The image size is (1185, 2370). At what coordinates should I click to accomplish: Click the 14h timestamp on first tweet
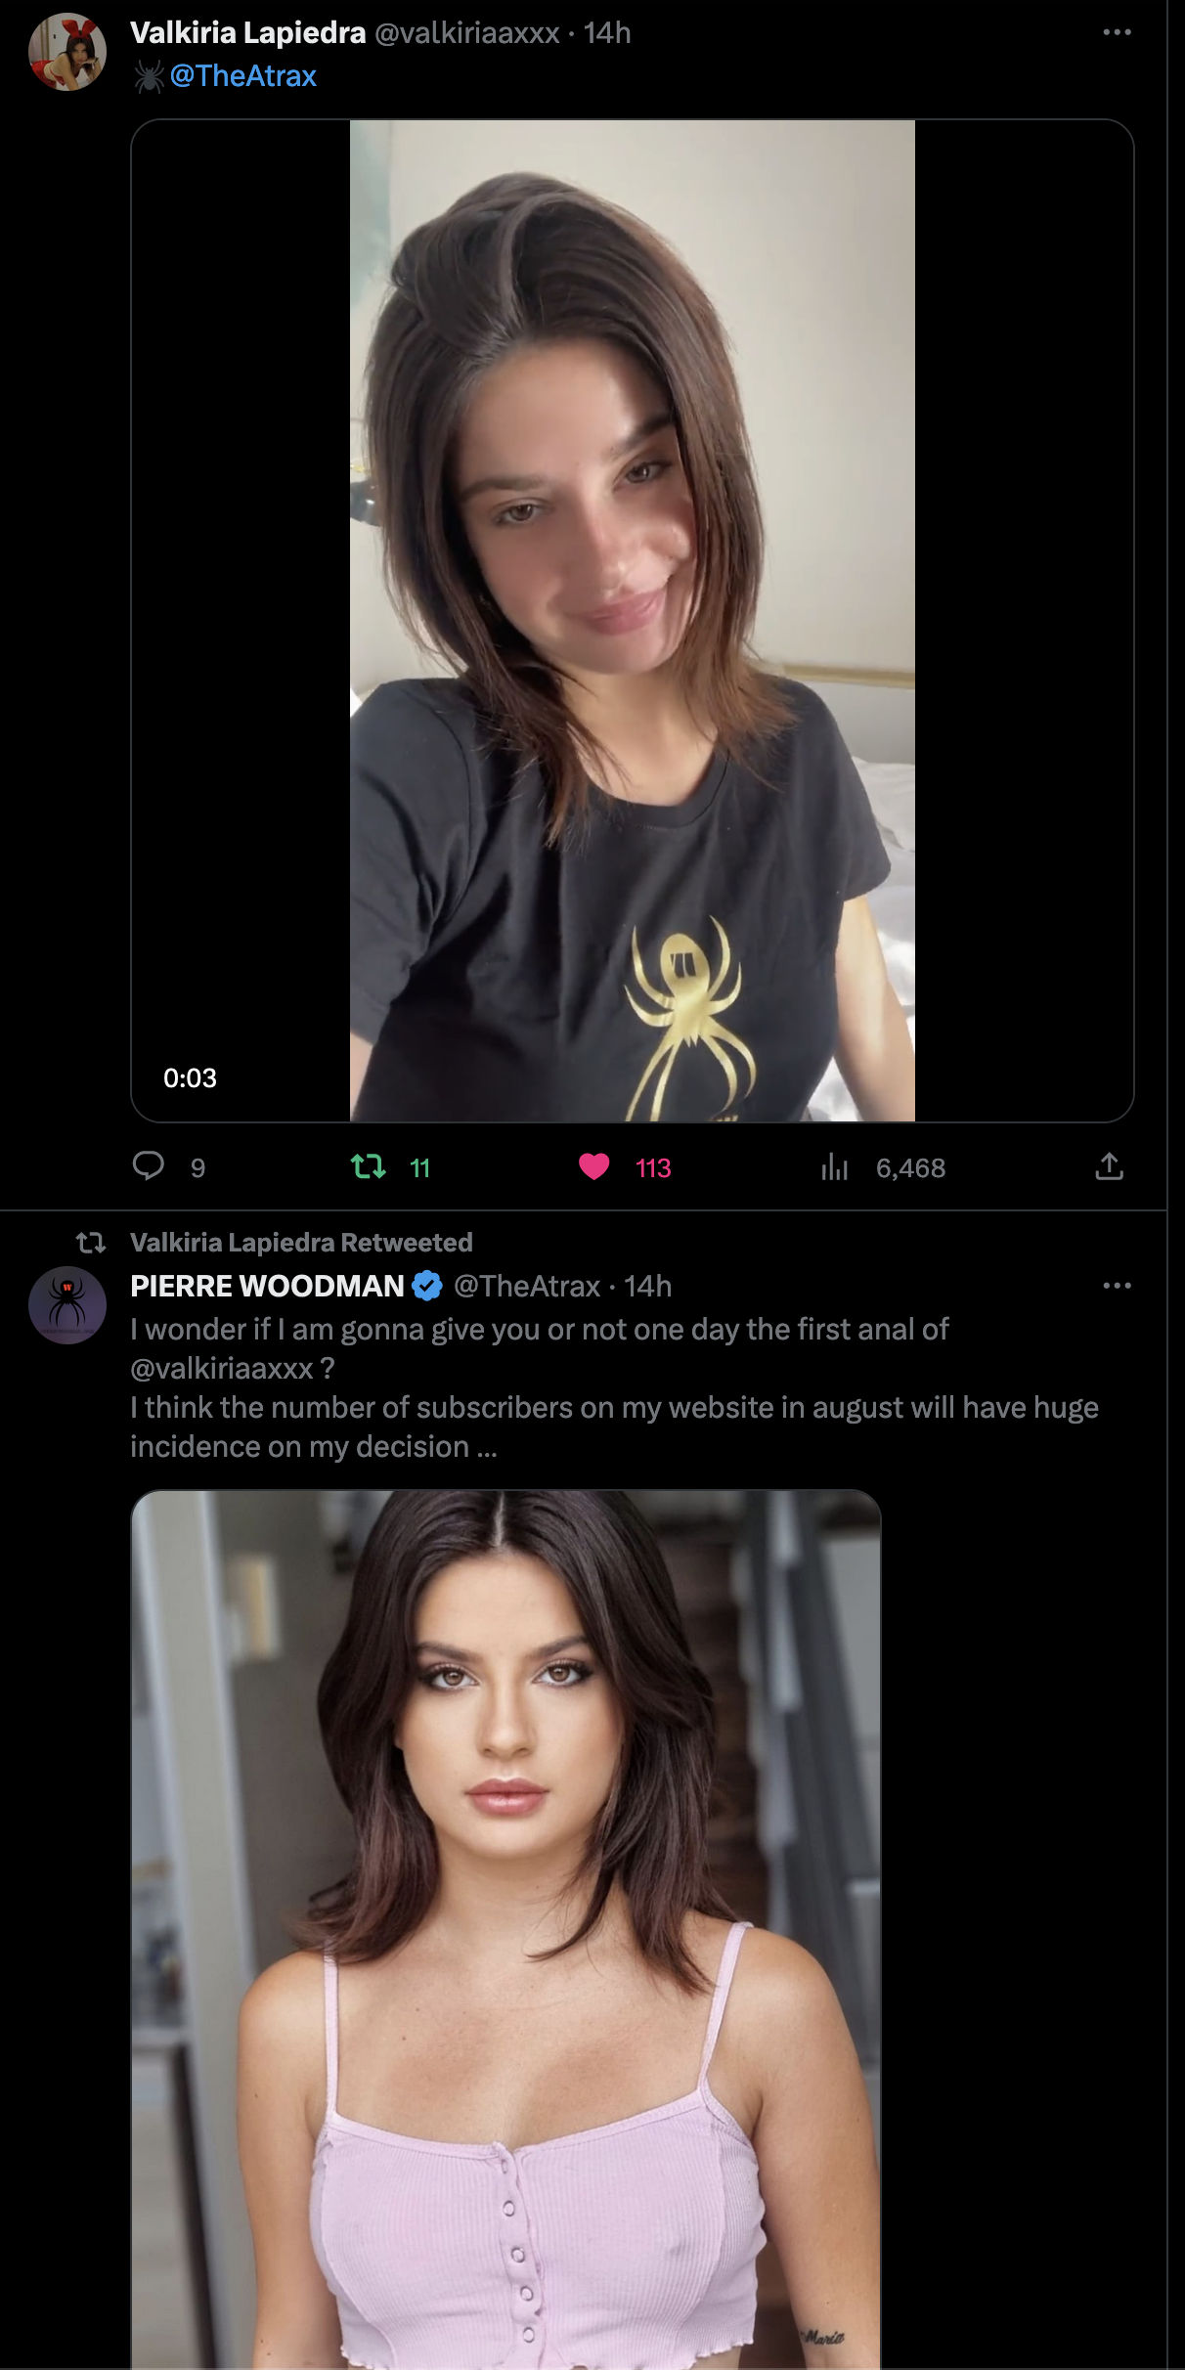[607, 33]
